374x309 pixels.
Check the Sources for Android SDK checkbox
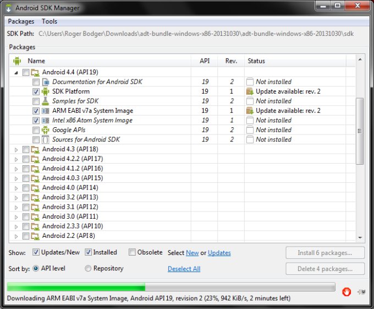tap(36, 140)
